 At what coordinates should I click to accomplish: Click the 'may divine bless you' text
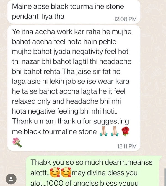tap(105, 173)
